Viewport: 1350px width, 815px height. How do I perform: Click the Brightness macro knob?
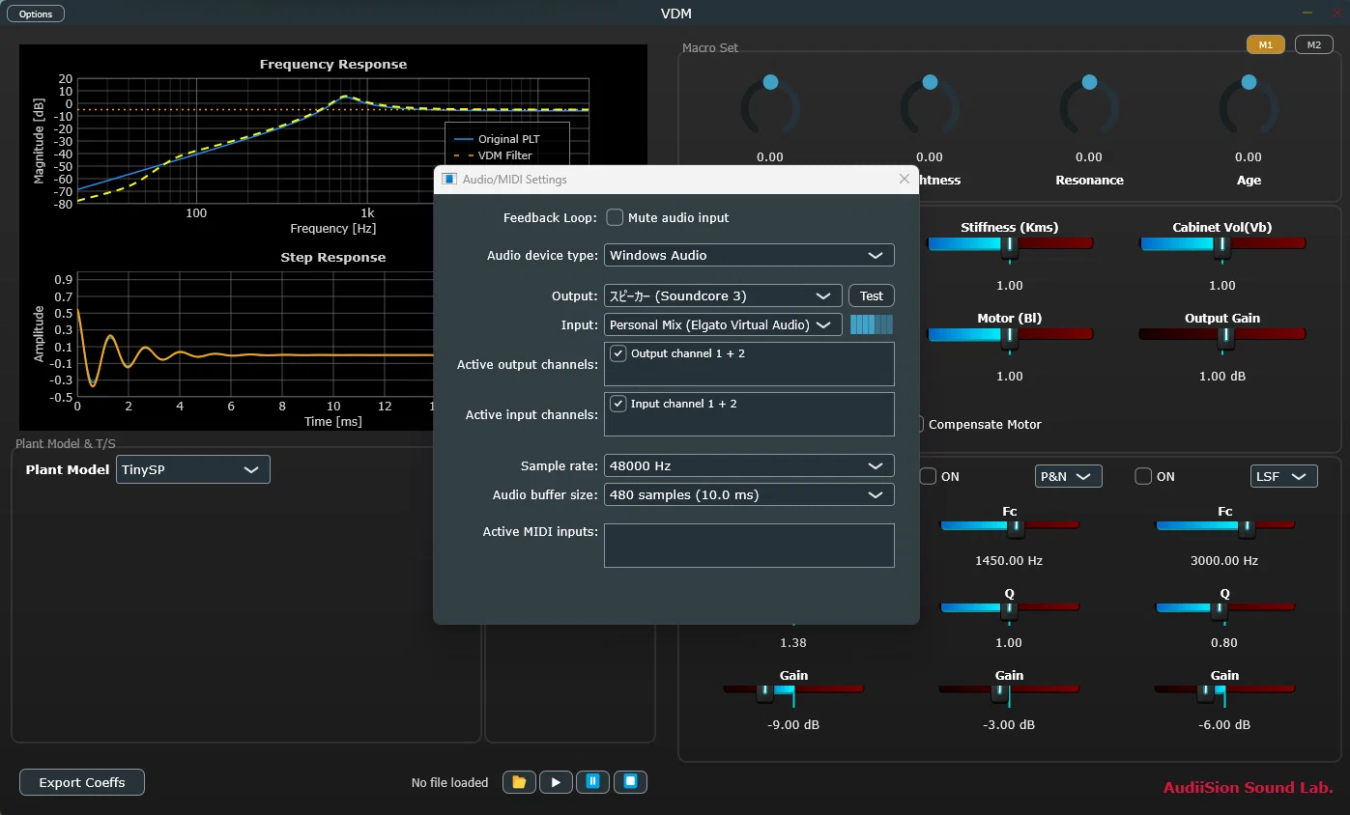click(930, 104)
